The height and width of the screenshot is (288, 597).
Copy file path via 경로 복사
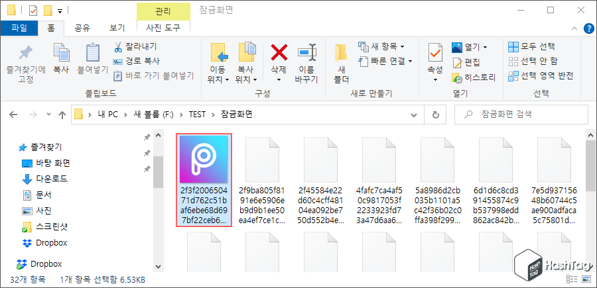[x=136, y=61]
